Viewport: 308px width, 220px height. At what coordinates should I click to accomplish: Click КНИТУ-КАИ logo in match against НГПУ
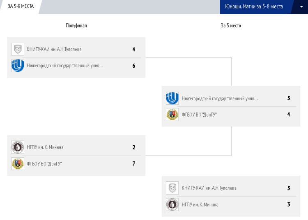(x=172, y=188)
